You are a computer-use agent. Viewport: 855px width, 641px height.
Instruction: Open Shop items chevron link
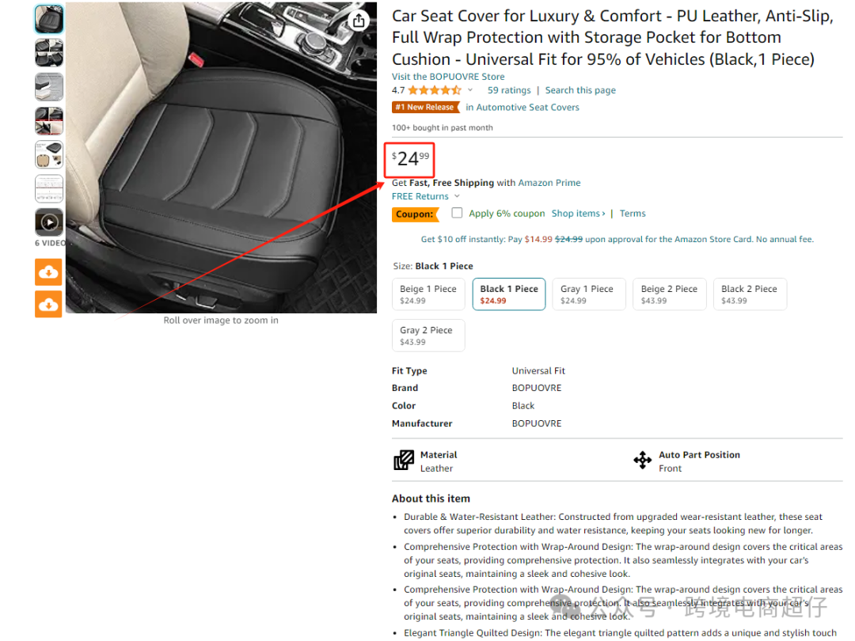(578, 214)
